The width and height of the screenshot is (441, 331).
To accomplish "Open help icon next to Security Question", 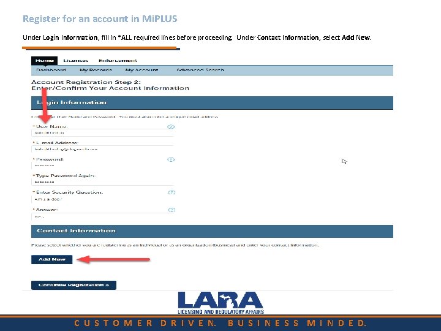I will [171, 192].
